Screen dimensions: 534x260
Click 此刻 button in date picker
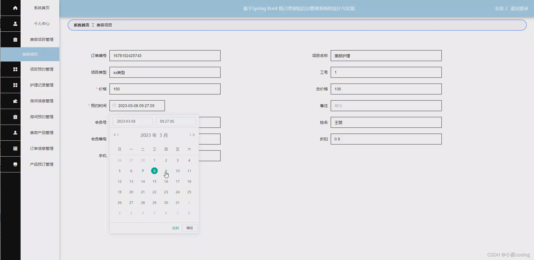point(175,228)
